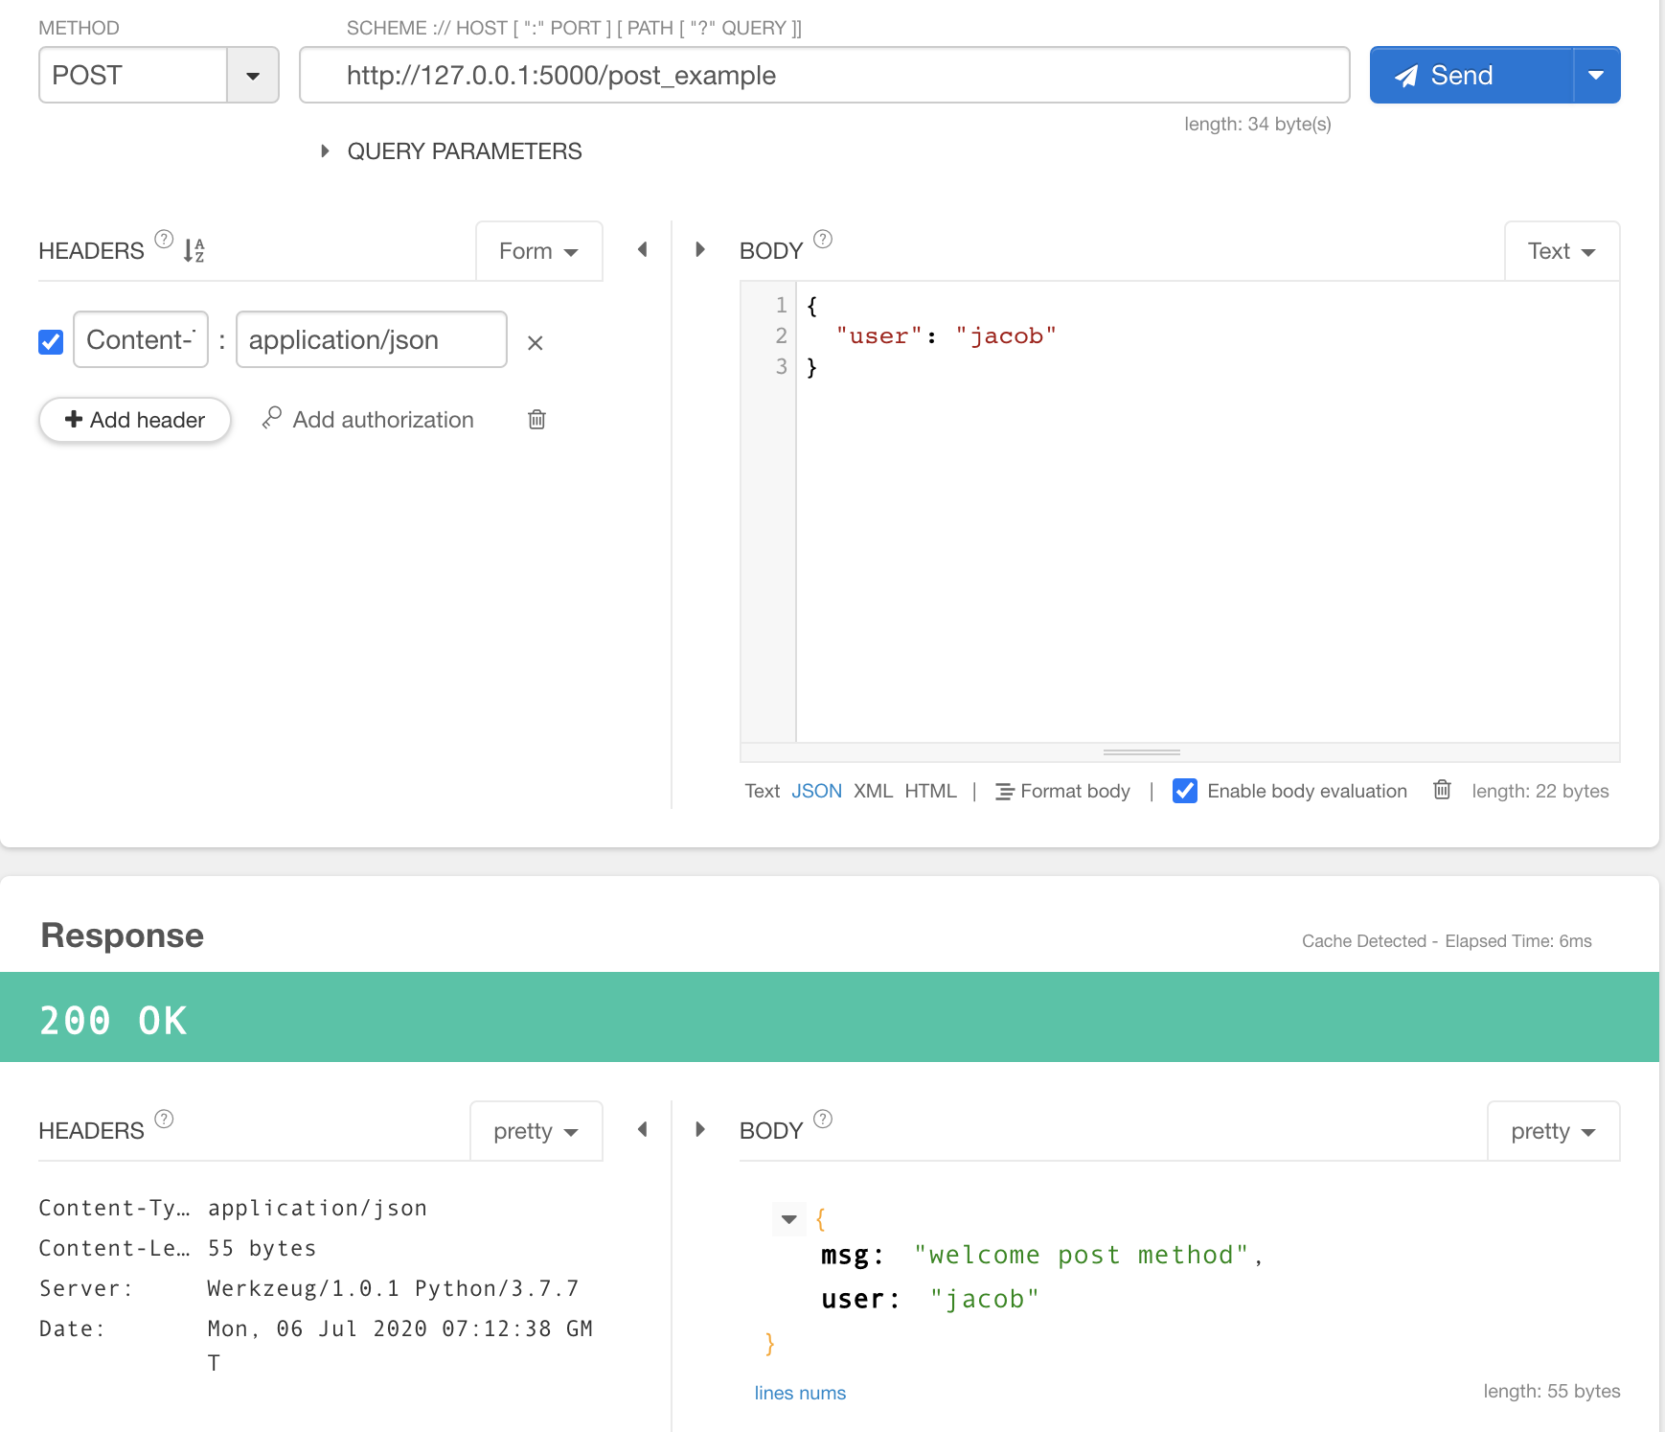Grab the body editor resize handle
Viewport: 1665px width, 1432px height.
coord(1142,752)
